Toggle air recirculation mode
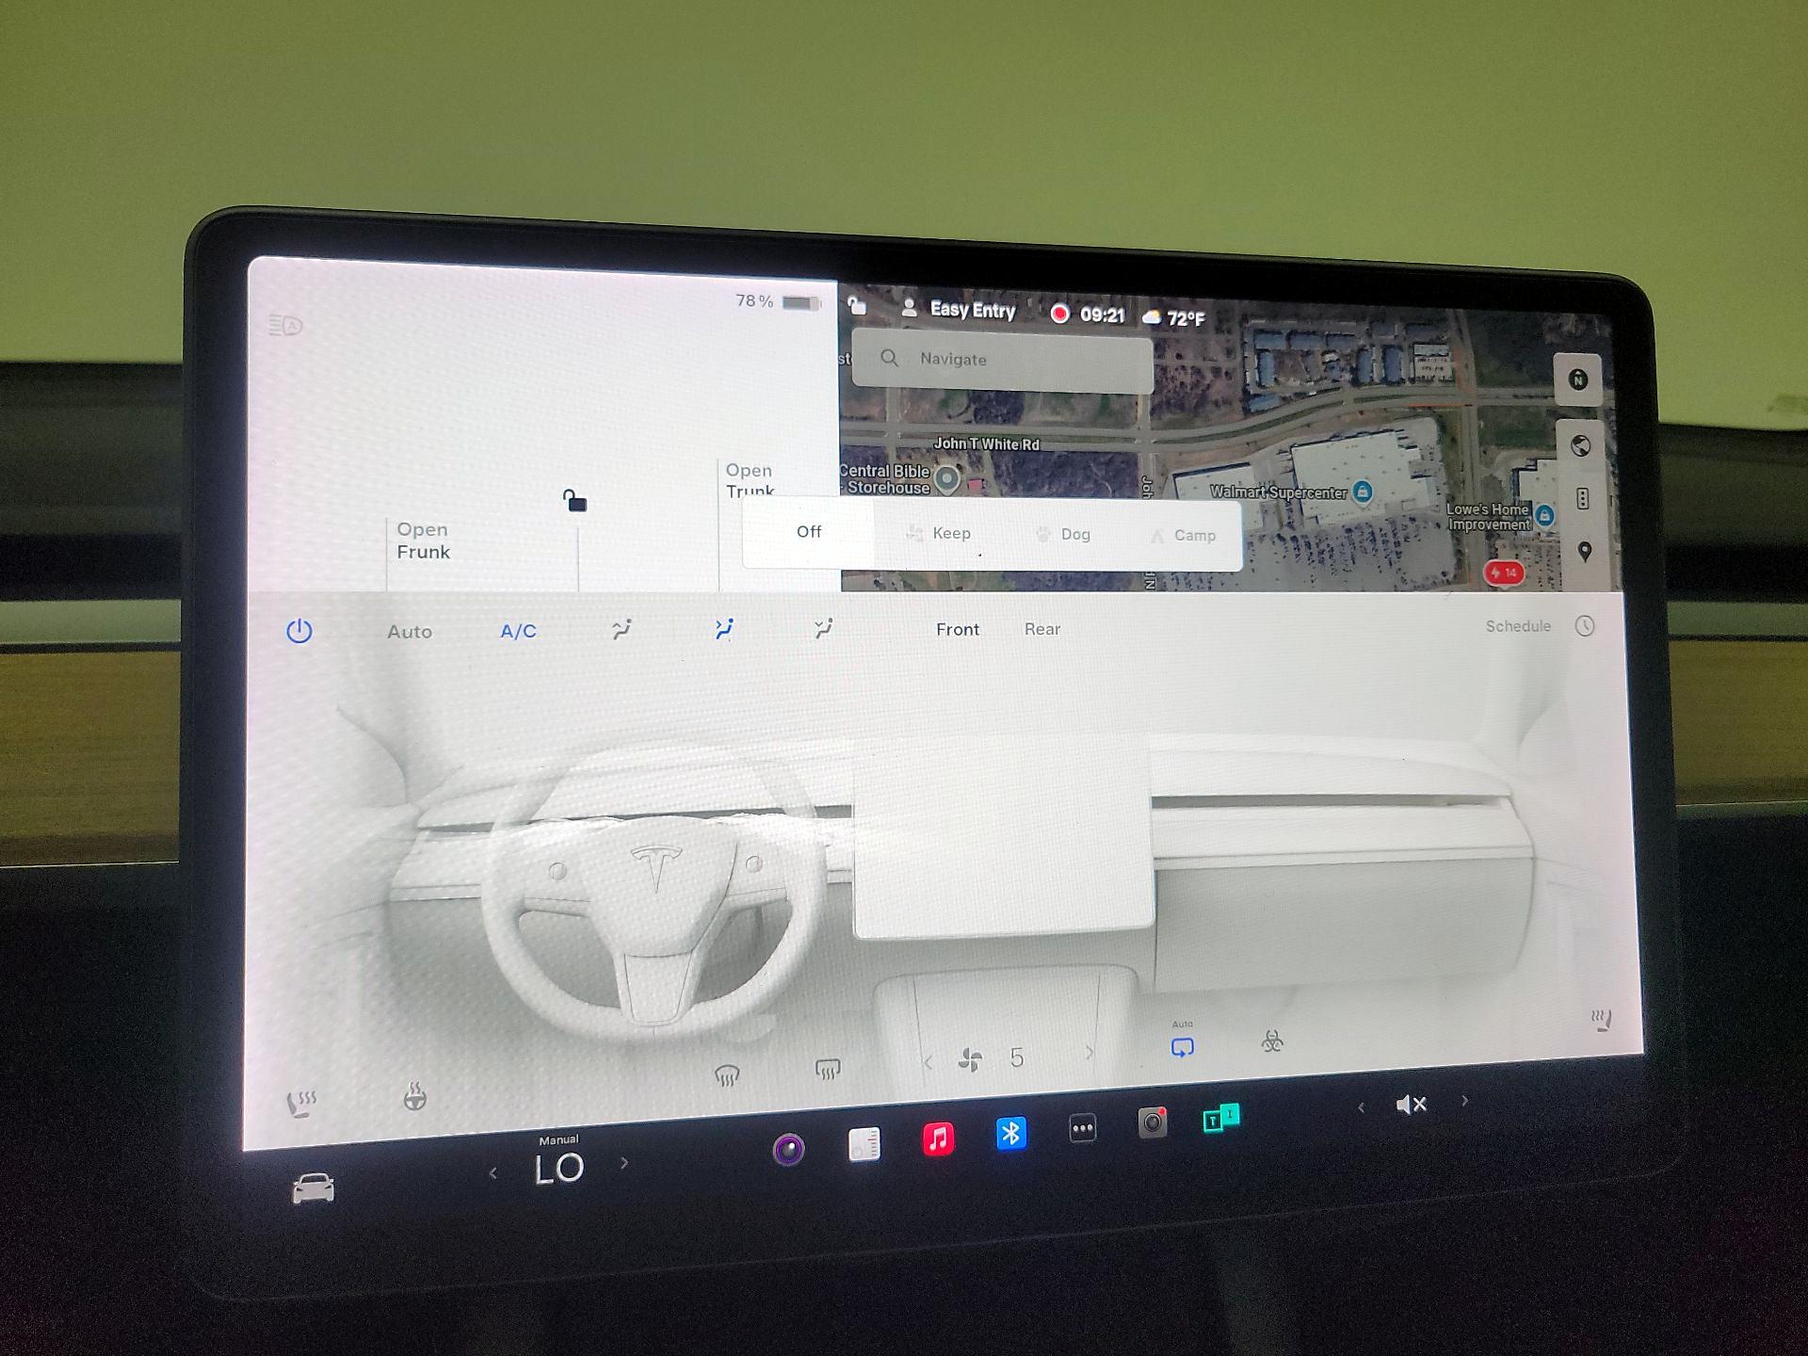Screen dimensions: 1808x1356 (1182, 1047)
